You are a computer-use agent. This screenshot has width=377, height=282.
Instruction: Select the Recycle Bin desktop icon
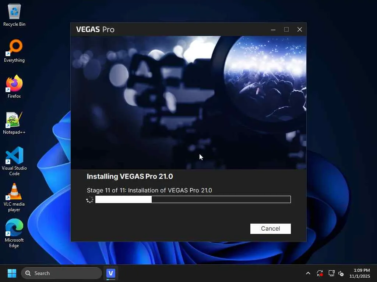click(14, 15)
